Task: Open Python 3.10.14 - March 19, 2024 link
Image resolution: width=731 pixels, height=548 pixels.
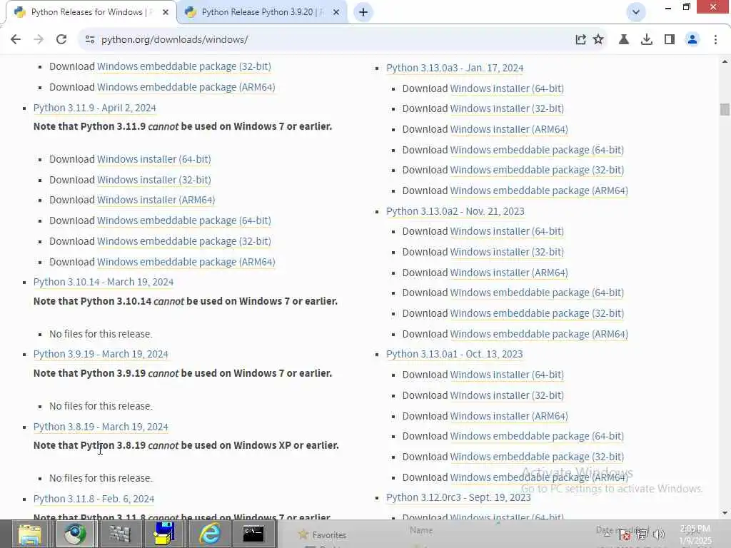Action: (x=104, y=283)
